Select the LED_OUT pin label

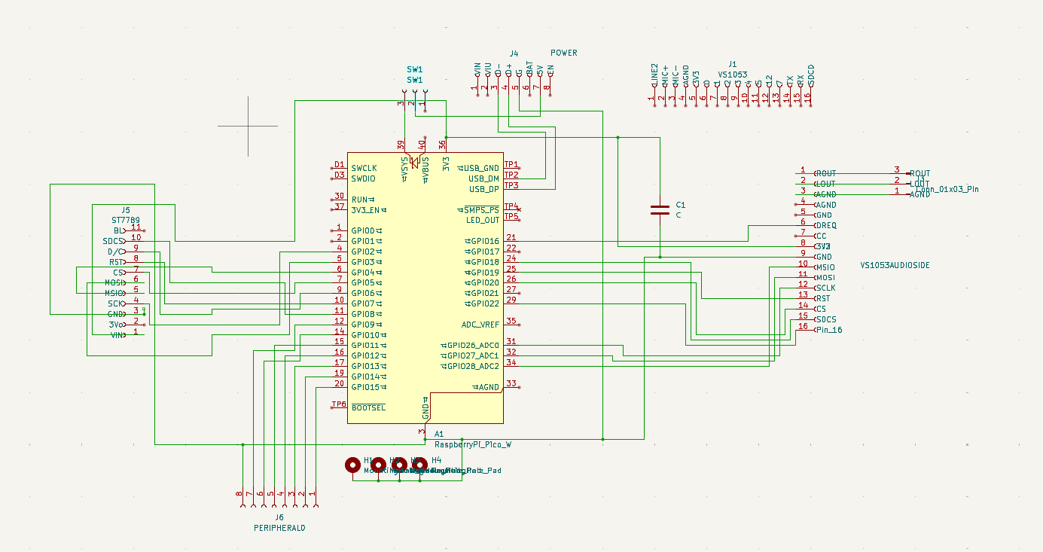point(483,220)
